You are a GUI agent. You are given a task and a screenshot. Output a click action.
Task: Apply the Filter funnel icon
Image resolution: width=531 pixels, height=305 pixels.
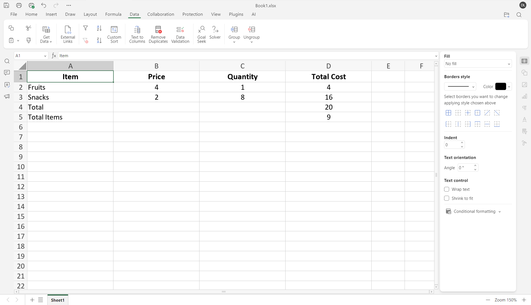[86, 28]
